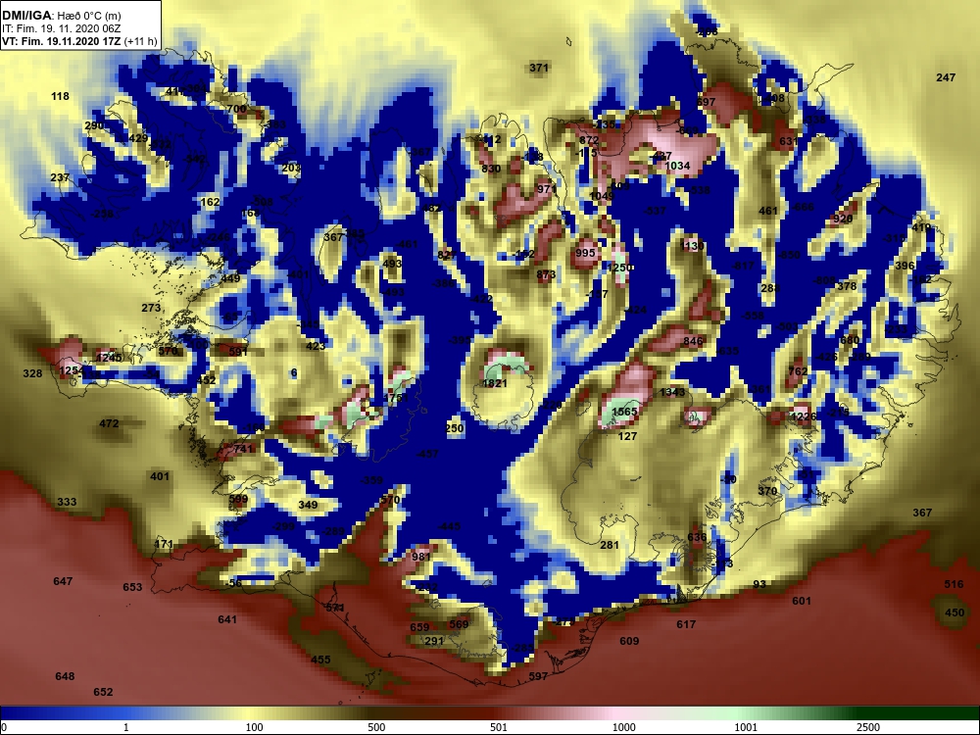The image size is (980, 735).
Task: Click the map value '648'
Action: pos(65,676)
